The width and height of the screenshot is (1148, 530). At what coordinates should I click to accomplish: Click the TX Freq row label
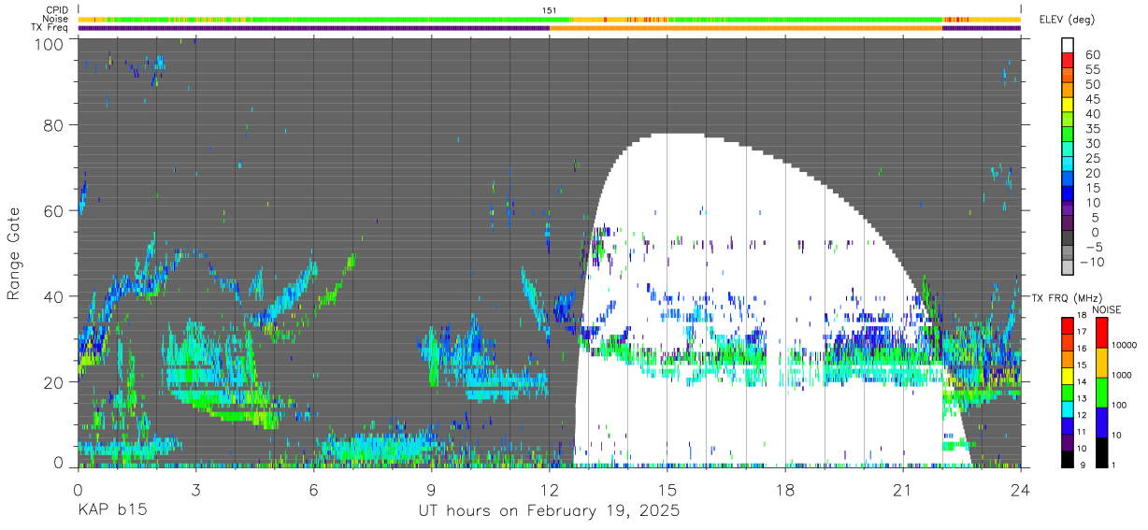pyautogui.click(x=51, y=27)
